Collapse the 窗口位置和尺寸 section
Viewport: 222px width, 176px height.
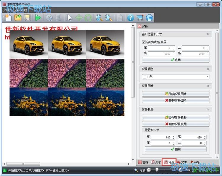click(x=208, y=34)
